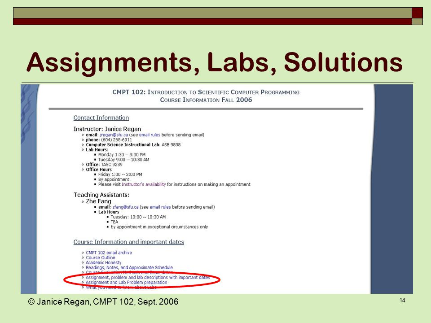Open Assignment and Lab Problem preparation link
The height and width of the screenshot is (323, 431).
pos(127,282)
